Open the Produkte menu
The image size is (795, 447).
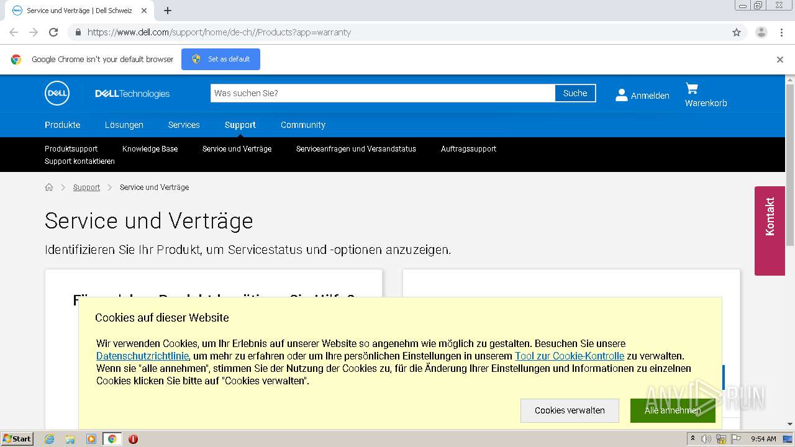62,125
